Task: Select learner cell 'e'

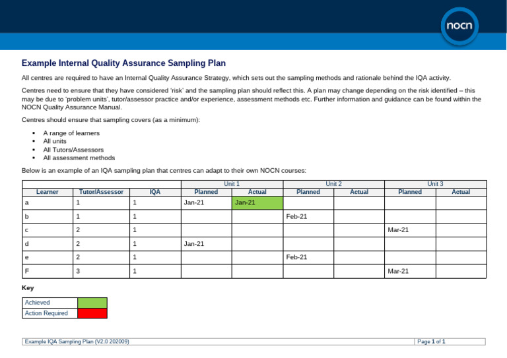Action: tap(48, 257)
